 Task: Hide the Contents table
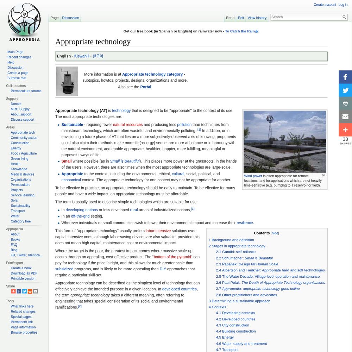coord(275,233)
